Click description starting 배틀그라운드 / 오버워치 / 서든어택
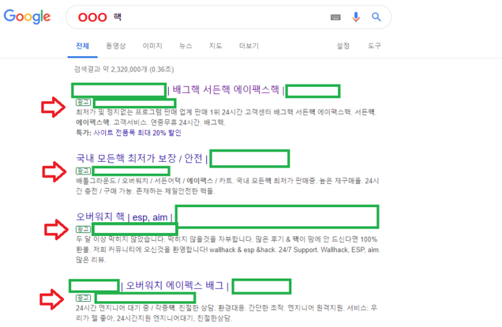This screenshot has height=327, width=502. [227, 186]
